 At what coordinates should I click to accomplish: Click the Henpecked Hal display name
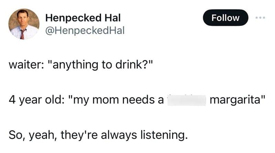(x=83, y=17)
